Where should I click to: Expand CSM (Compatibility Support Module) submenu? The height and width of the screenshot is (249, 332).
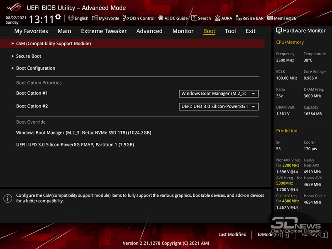tap(132, 44)
